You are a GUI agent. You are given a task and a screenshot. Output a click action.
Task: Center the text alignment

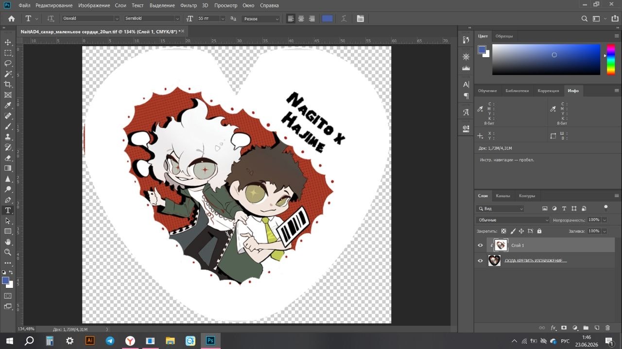[301, 18]
